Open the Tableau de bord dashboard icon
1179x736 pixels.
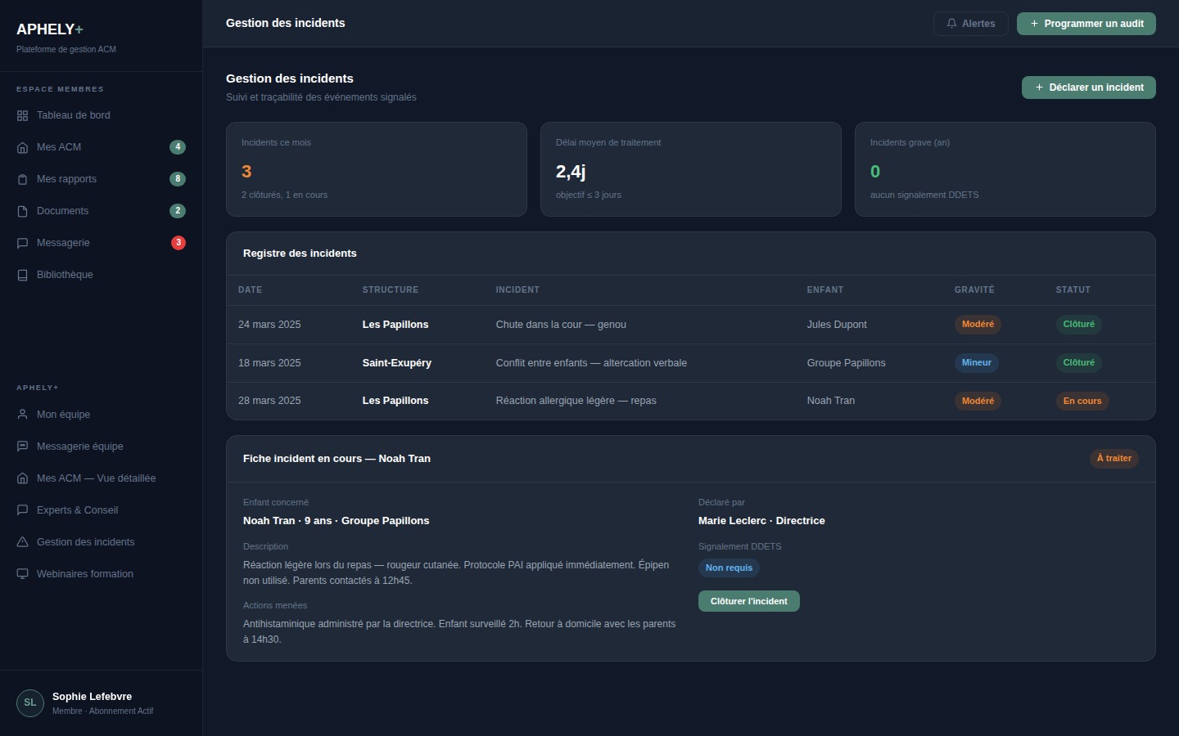coord(22,115)
